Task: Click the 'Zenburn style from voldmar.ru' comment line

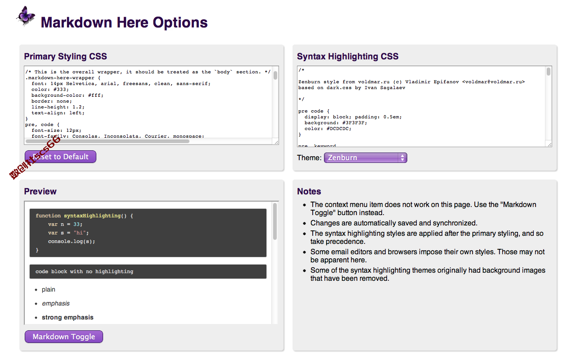Action: [x=411, y=82]
